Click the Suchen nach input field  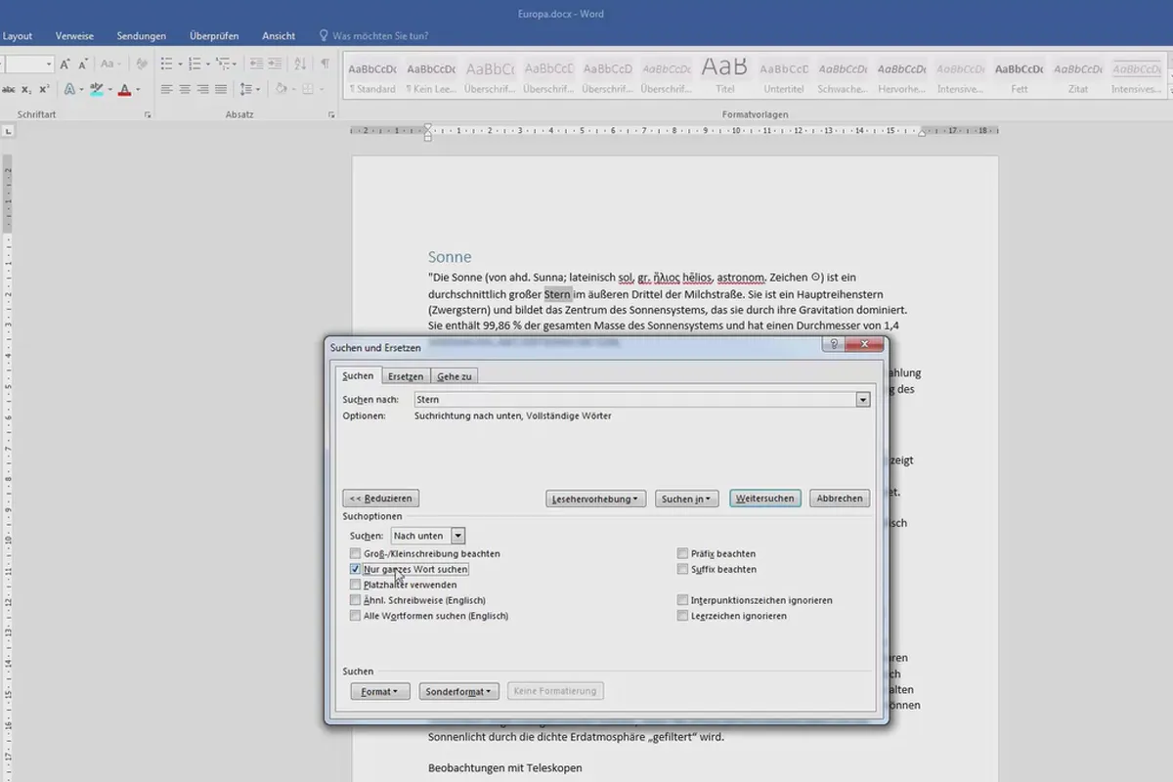[633, 400]
